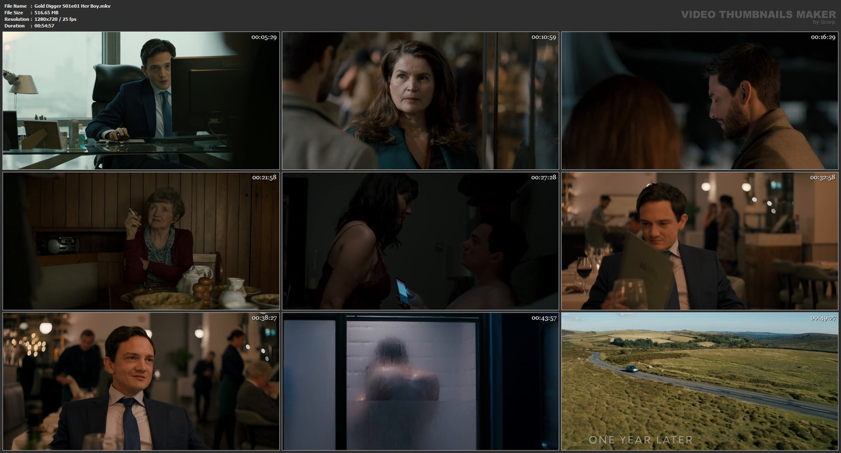Click the timestamp 00:38:27 label

264,318
